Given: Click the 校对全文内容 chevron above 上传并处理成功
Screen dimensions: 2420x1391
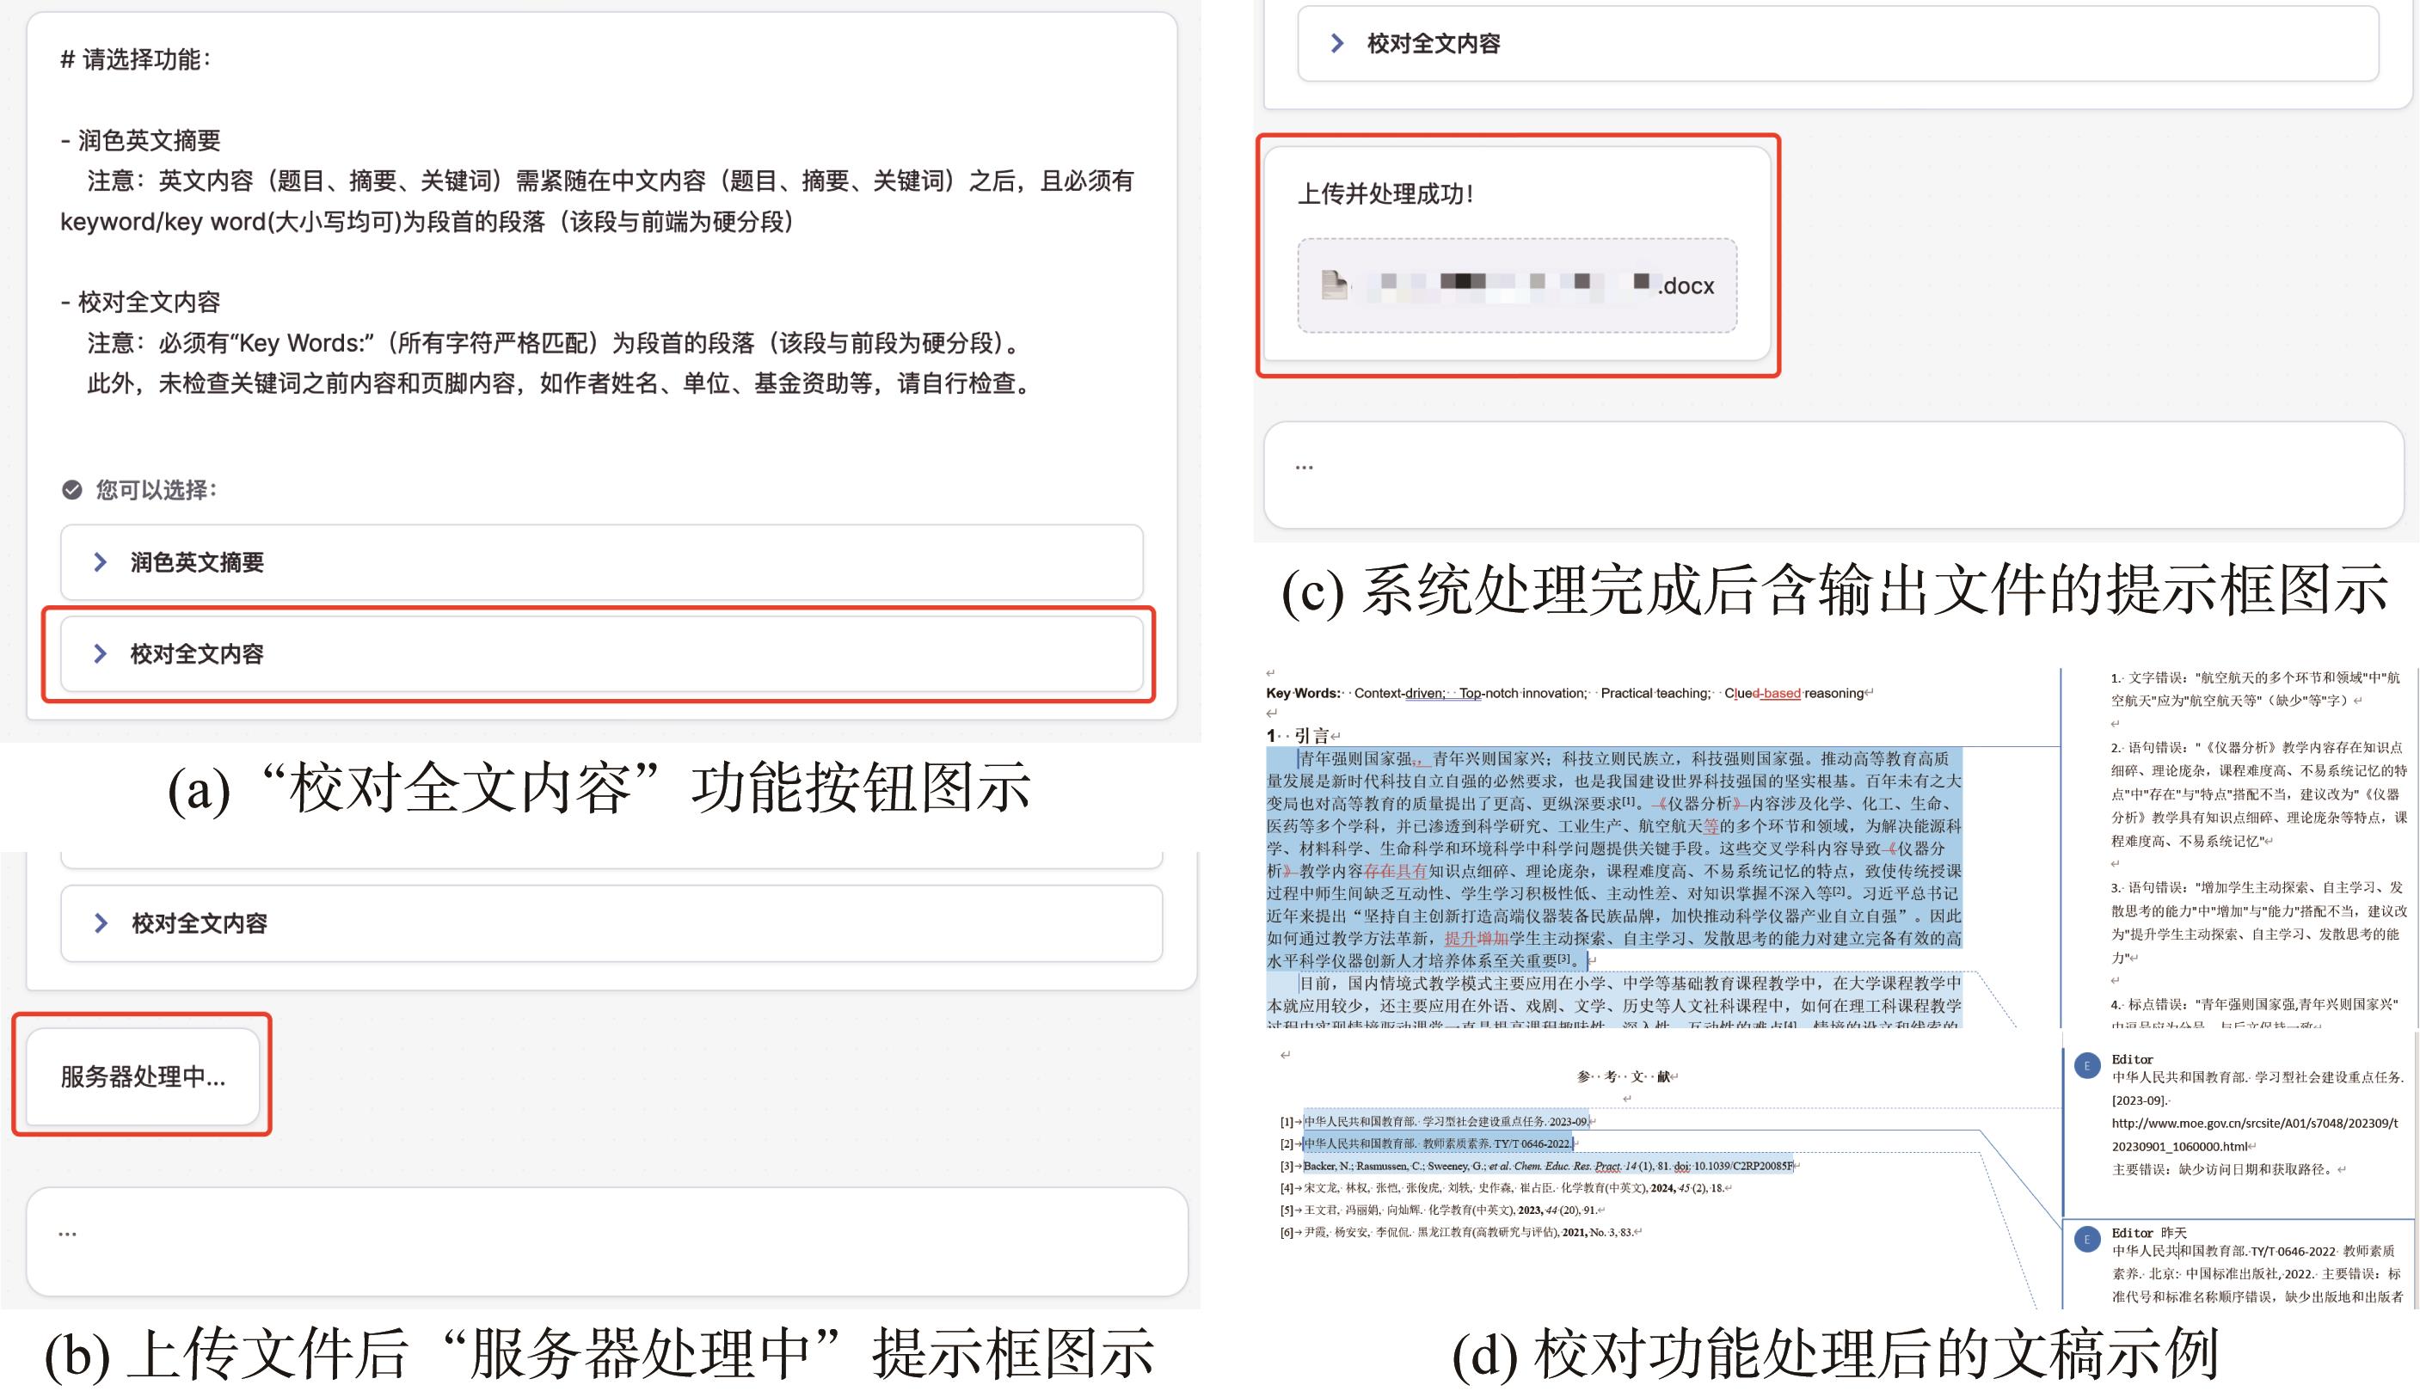Looking at the screenshot, I should pos(1336,43).
